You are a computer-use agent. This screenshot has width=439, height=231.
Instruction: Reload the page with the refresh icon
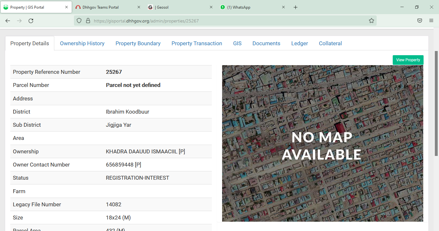(x=31, y=21)
